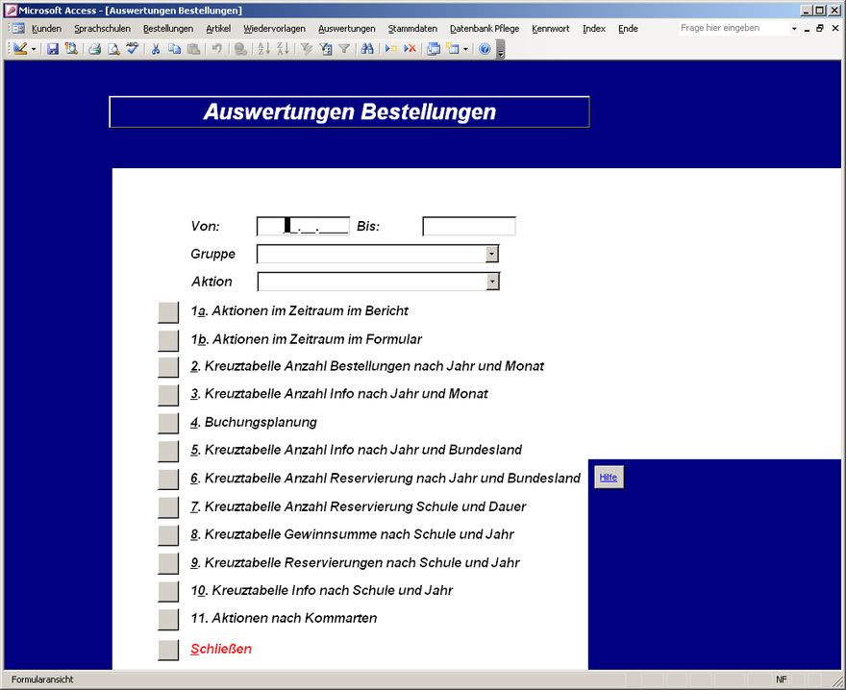Screen dimensions: 846x690
Task: Click the button for '10. Kreuztabelle Info nach Schule'
Action: [168, 592]
